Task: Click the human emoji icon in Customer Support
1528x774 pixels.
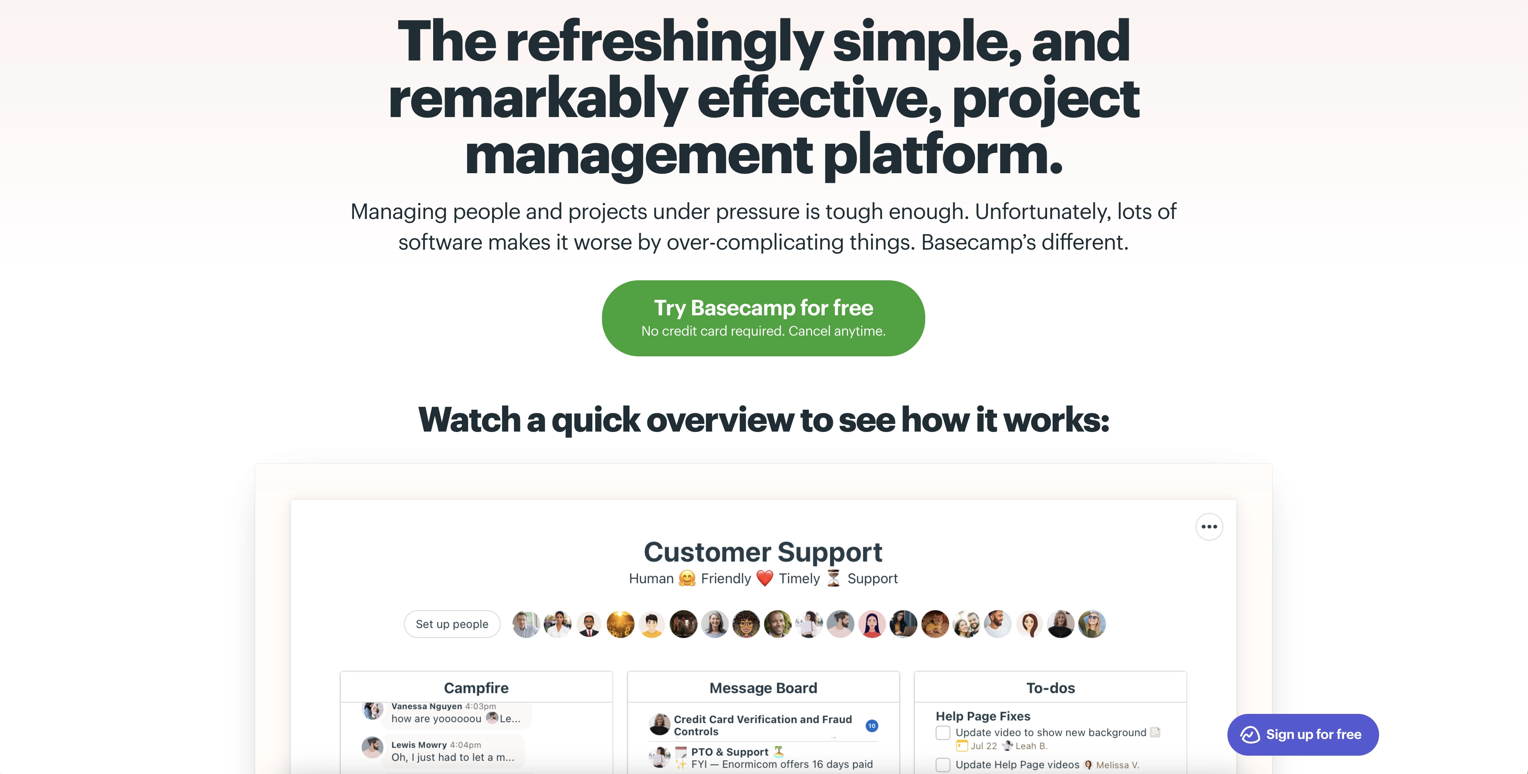Action: (x=687, y=579)
